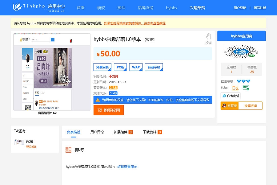Click the ¥50.00 price in main panel

point(108,54)
